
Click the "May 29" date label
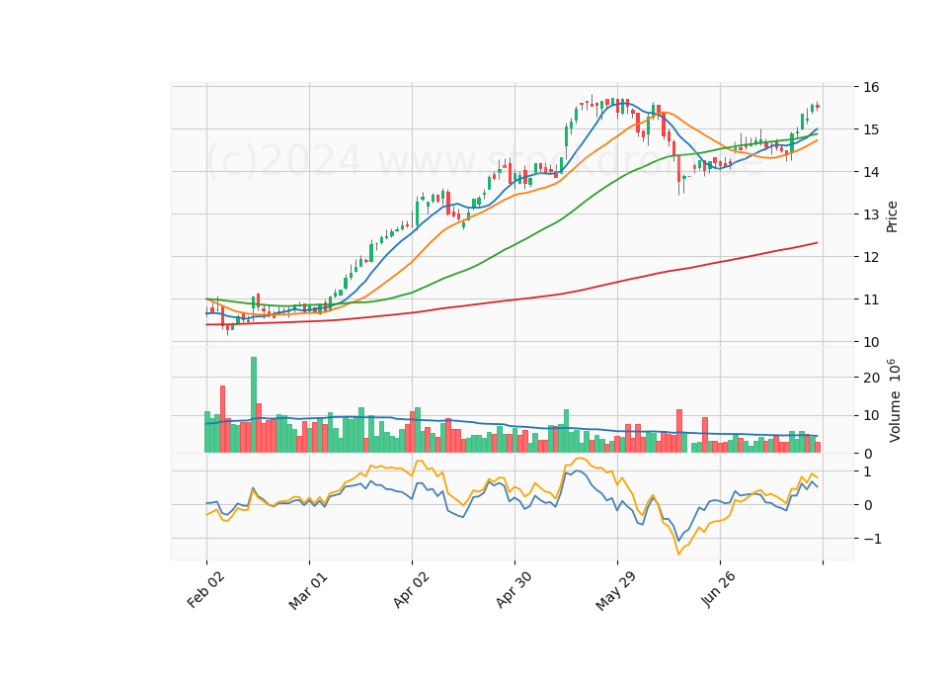click(616, 591)
